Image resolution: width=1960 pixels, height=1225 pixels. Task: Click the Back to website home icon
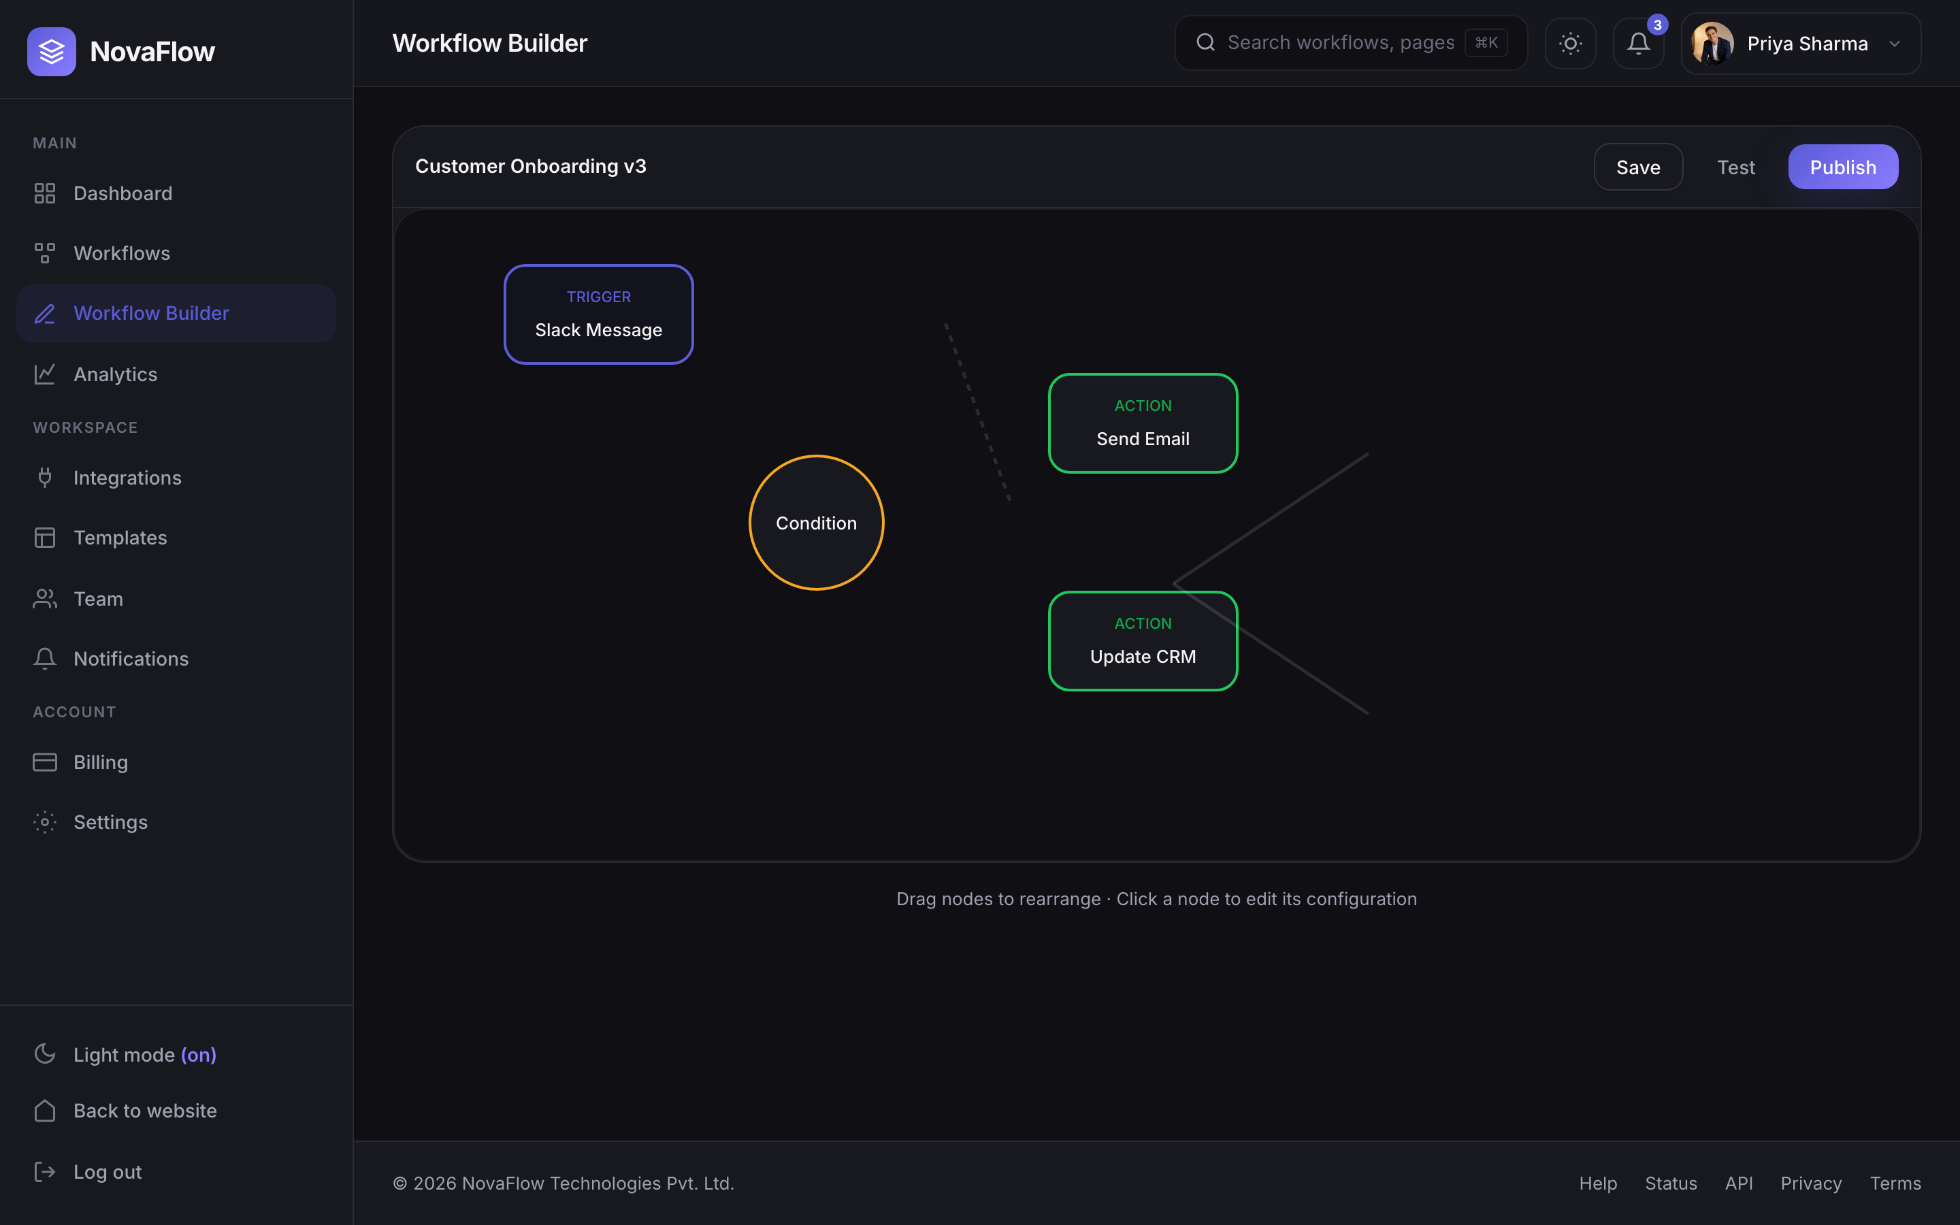(44, 1110)
